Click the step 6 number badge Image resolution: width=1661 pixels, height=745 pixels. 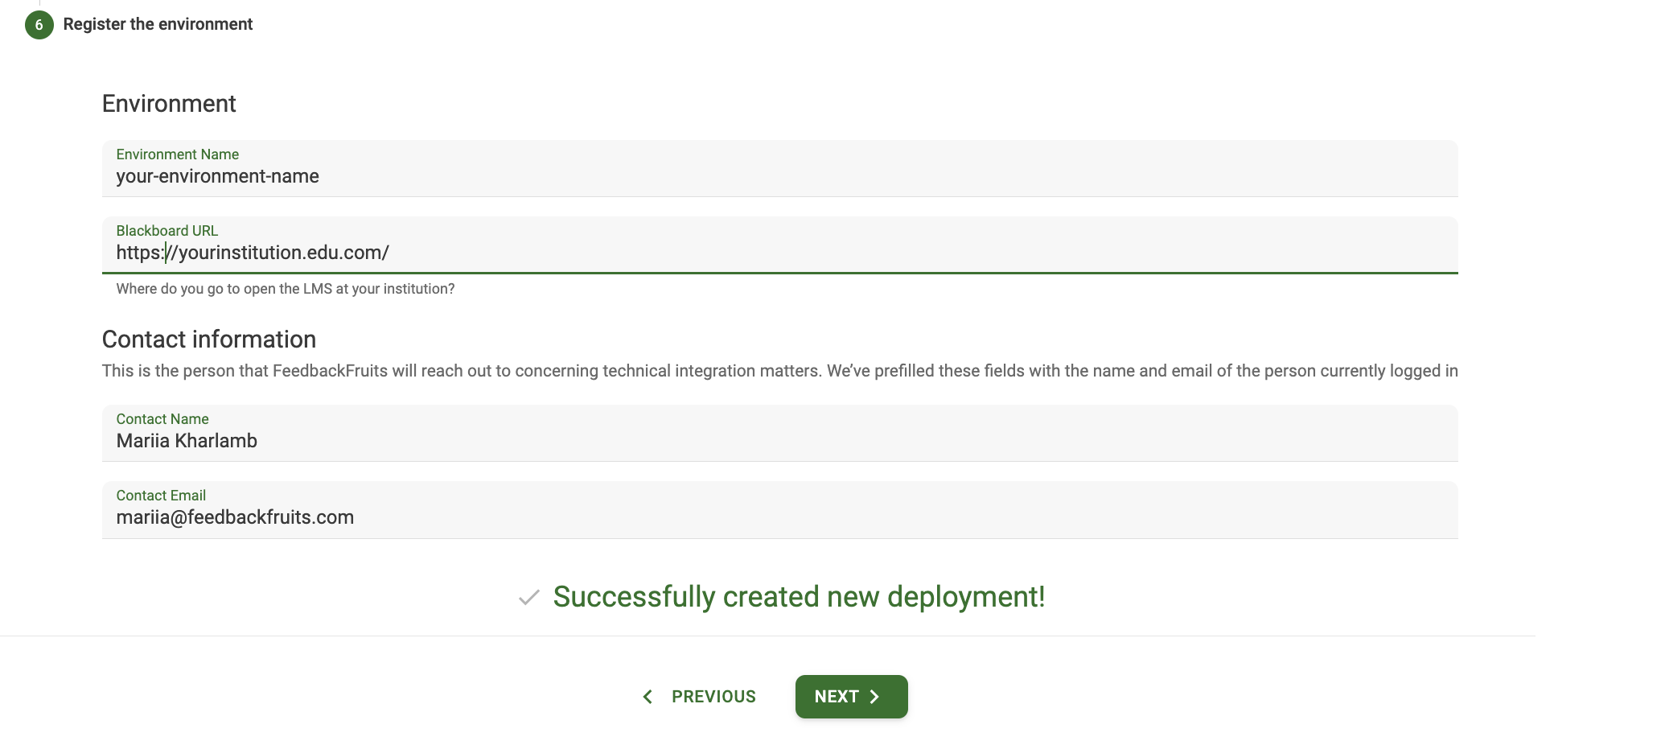click(x=39, y=25)
